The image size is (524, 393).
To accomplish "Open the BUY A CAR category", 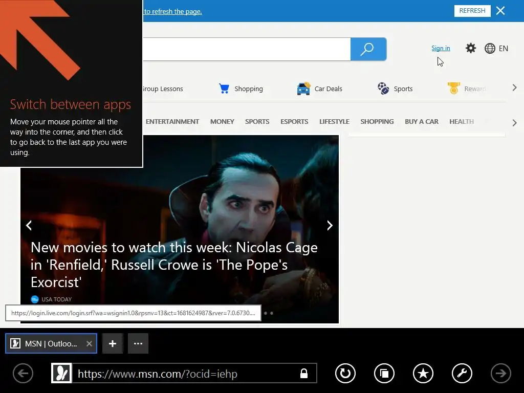I will [x=422, y=122].
